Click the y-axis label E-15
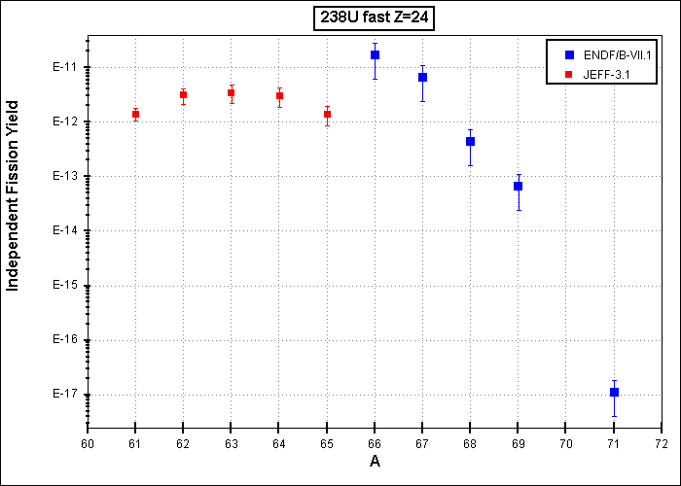 [x=65, y=286]
